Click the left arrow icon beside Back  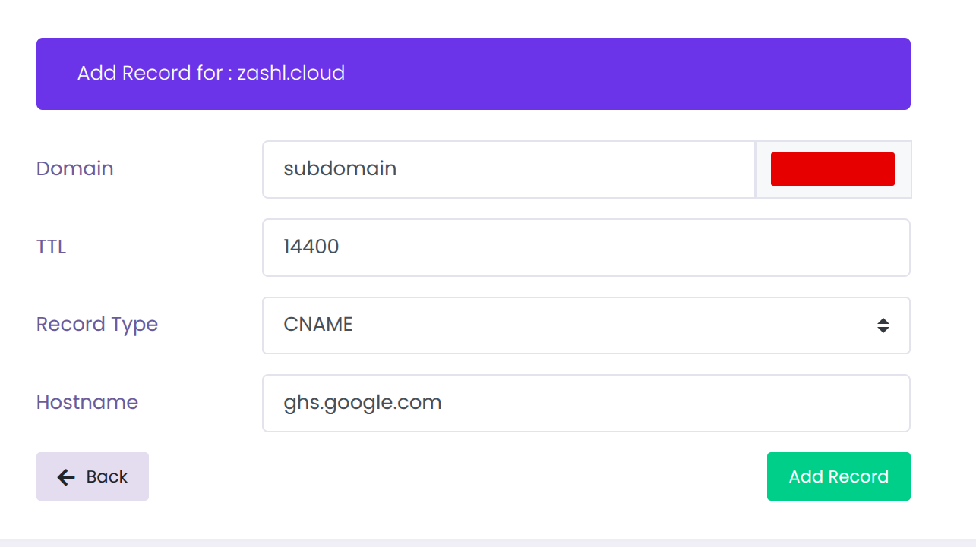click(66, 476)
